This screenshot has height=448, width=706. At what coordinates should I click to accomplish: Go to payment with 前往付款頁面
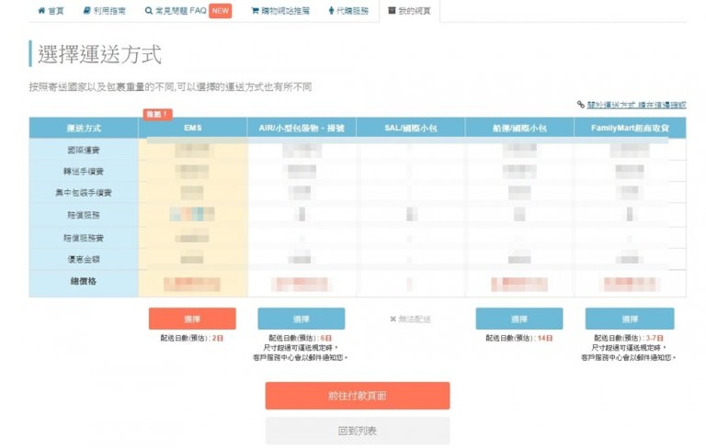358,396
